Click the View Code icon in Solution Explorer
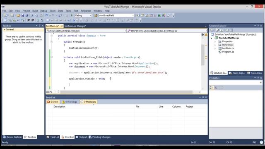The height and width of the screenshot is (149, 265). [x=227, y=30]
